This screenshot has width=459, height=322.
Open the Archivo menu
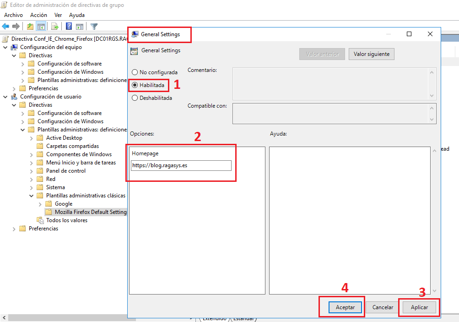13,15
